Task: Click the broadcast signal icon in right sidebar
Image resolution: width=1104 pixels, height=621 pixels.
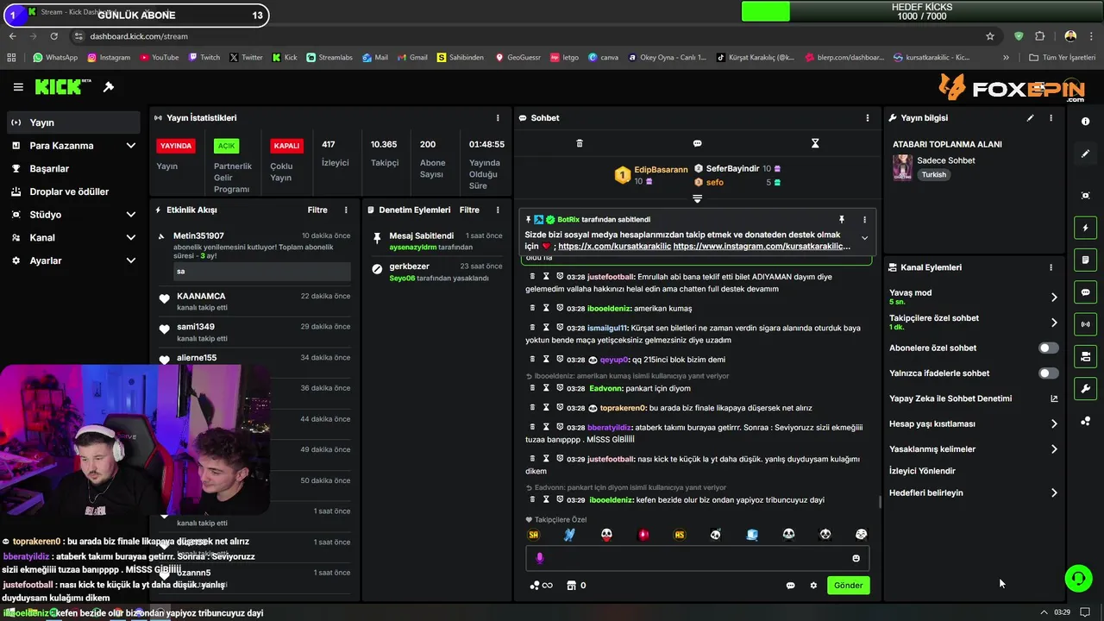Action: point(1085,324)
